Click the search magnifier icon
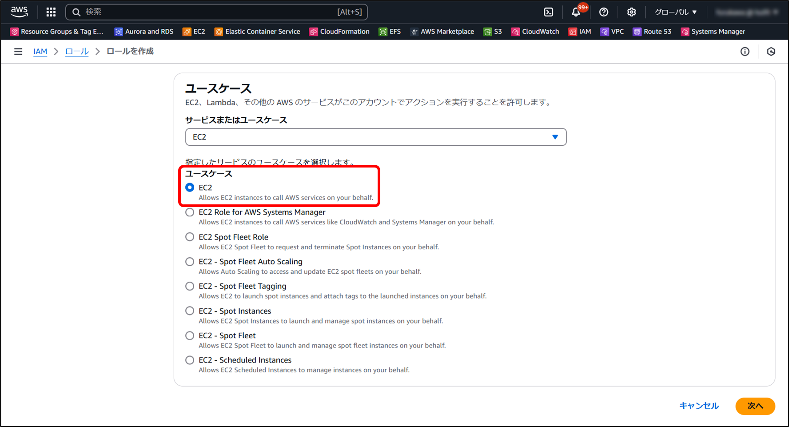 coord(76,12)
